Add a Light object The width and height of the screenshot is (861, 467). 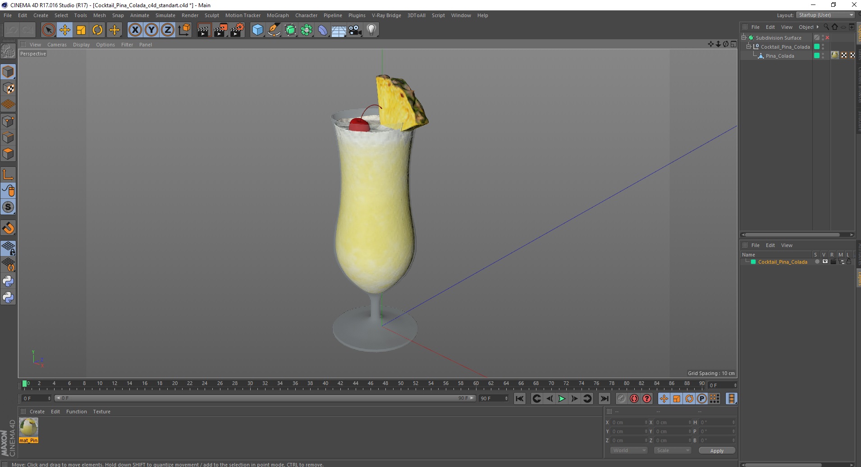(371, 30)
